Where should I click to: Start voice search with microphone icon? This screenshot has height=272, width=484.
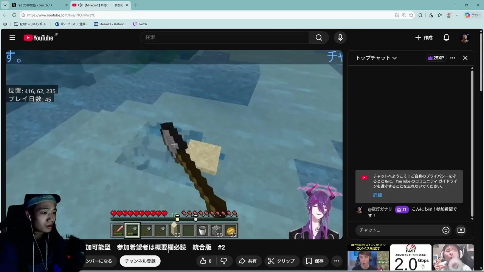tap(340, 37)
